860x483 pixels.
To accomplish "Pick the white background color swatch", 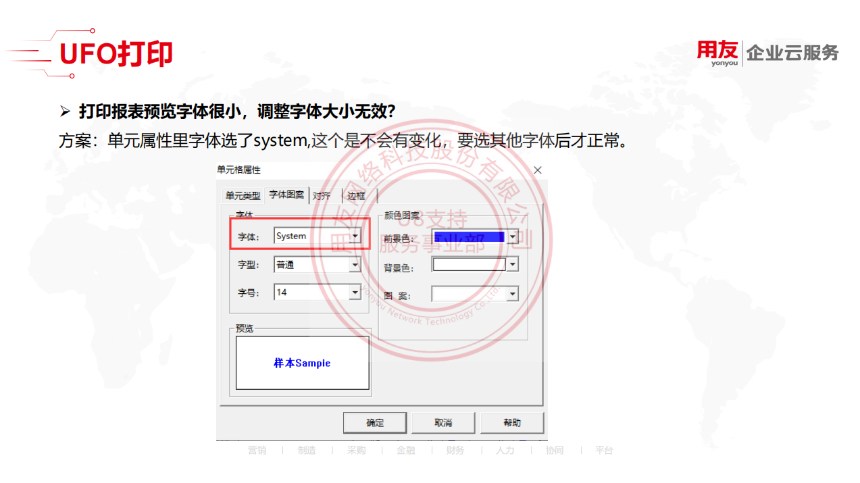I will click(x=470, y=265).
